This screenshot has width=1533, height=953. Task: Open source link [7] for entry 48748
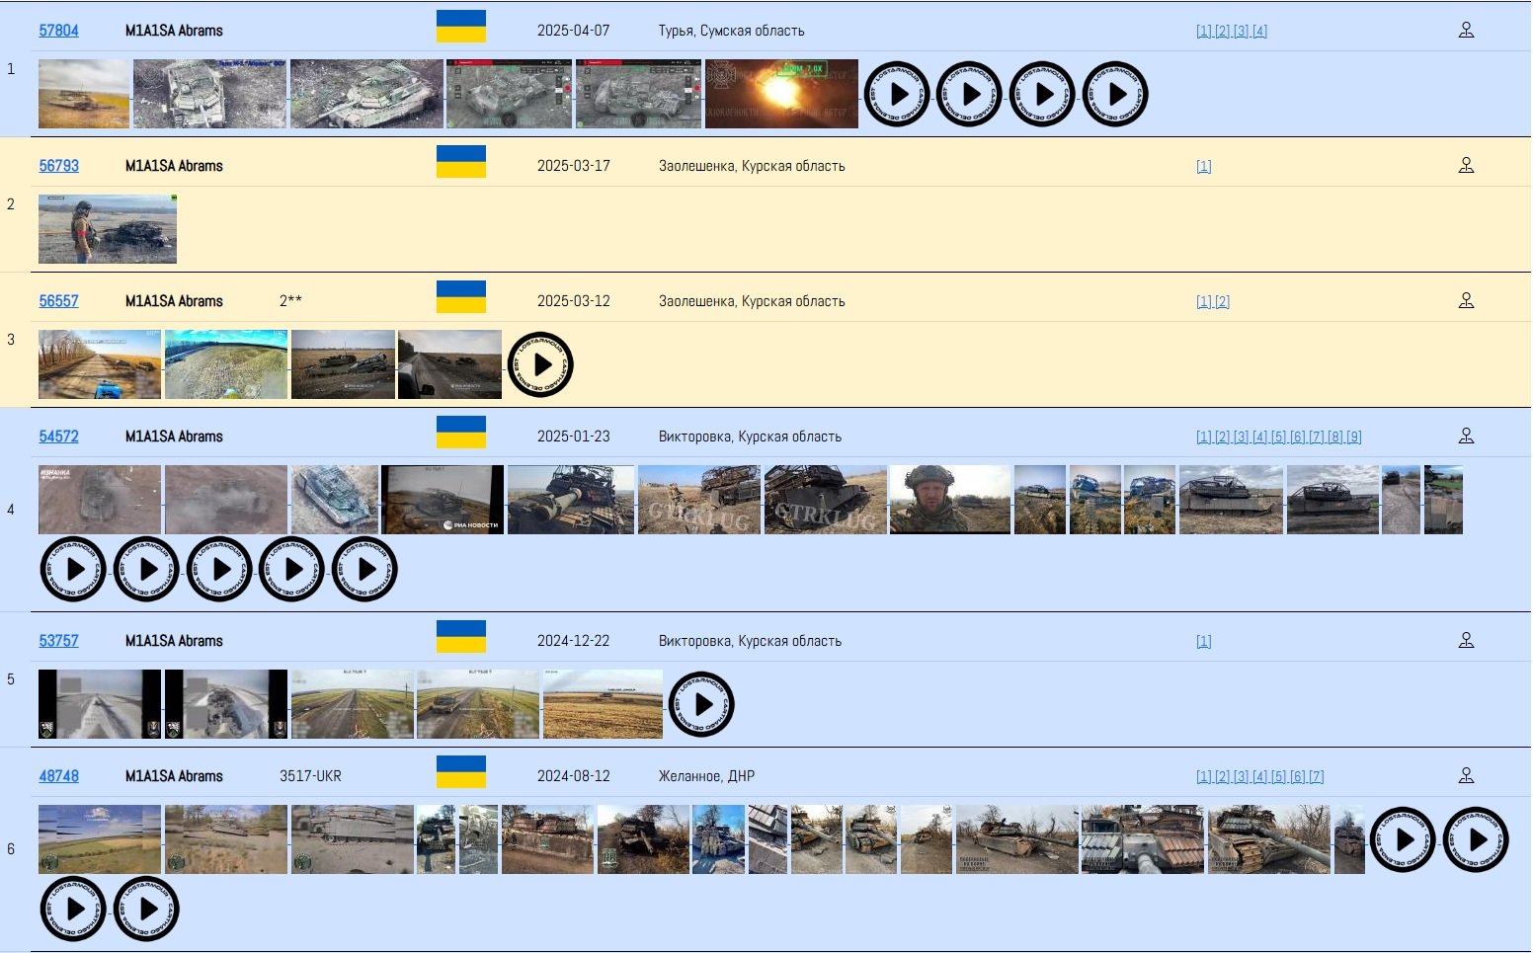pos(1316,777)
